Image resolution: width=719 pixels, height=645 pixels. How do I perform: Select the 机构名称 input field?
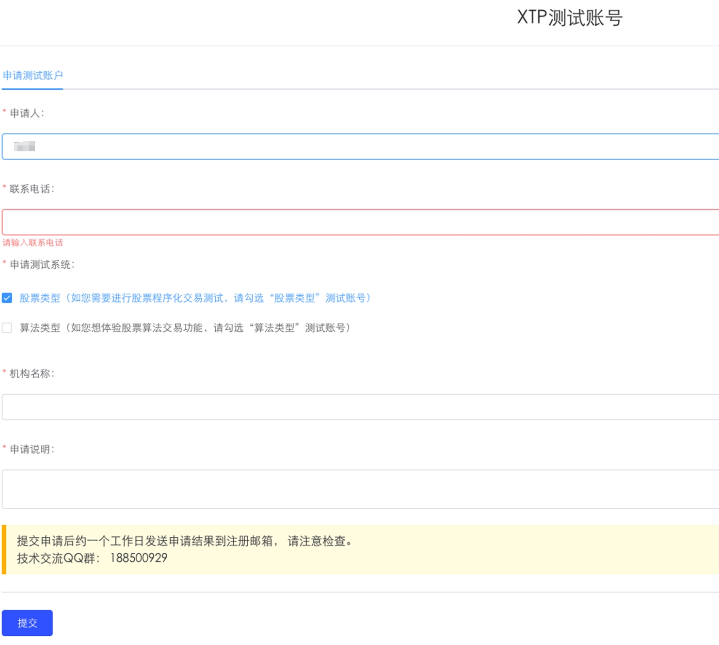(x=360, y=407)
